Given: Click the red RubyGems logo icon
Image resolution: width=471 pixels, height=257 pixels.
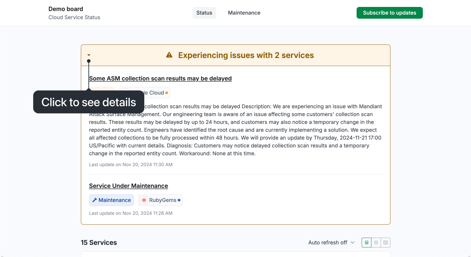Looking at the screenshot, I should 144,200.
